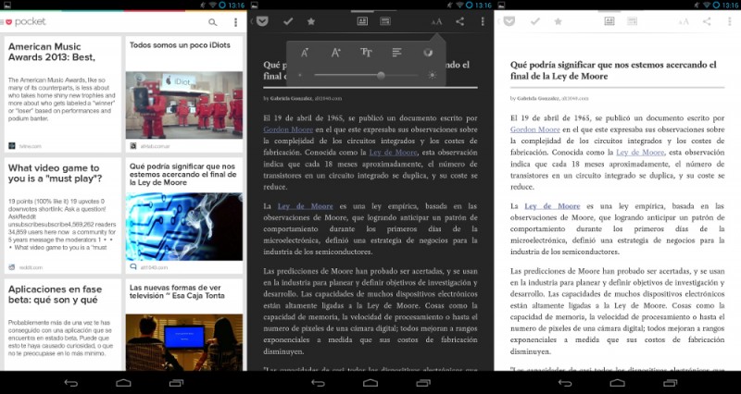The image size is (741, 394).
Task: Tap search icon in Pocket list screen
Action: click(213, 22)
